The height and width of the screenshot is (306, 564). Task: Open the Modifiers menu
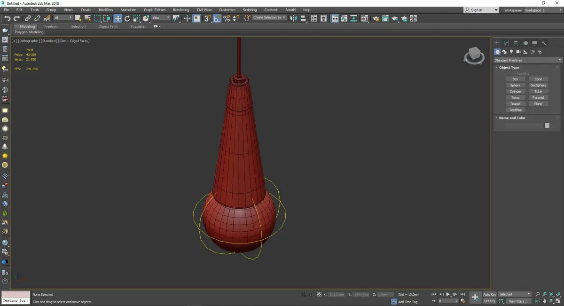coord(106,10)
